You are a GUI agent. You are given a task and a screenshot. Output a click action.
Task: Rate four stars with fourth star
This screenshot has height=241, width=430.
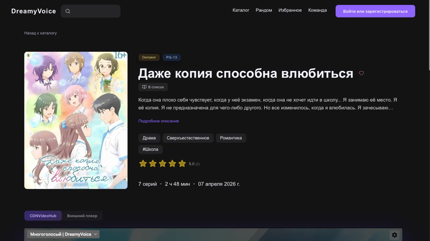tap(172, 163)
